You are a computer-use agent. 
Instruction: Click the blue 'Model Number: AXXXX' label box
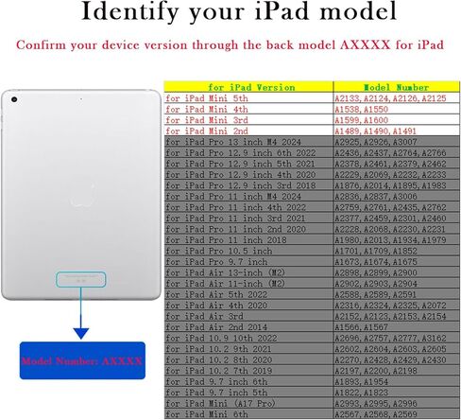pyautogui.click(x=82, y=360)
